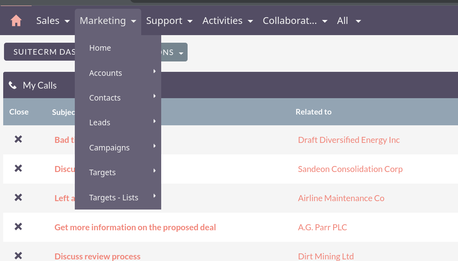
Task: Expand the Campaigns submenu arrow
Action: tap(154, 146)
